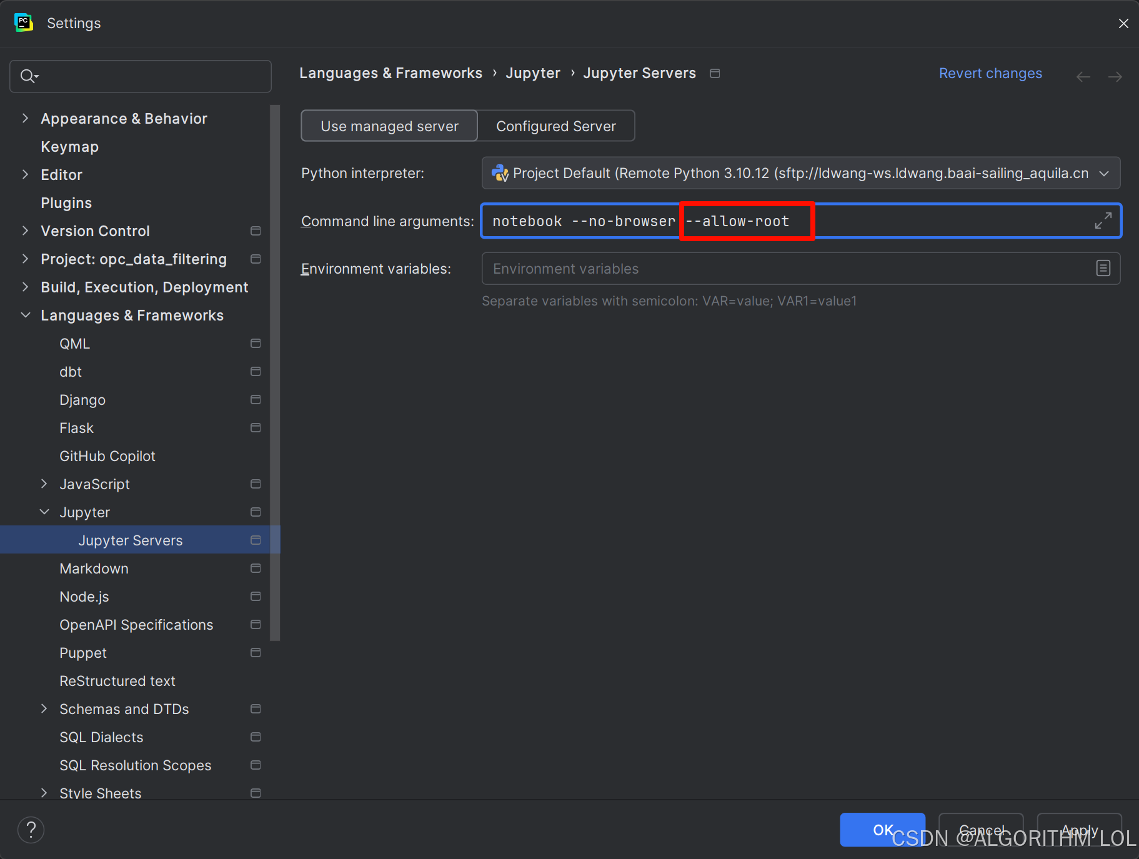This screenshot has height=859, width=1139.
Task: Click the window icon beside Jupyter Servers breadcrumb
Action: (715, 73)
